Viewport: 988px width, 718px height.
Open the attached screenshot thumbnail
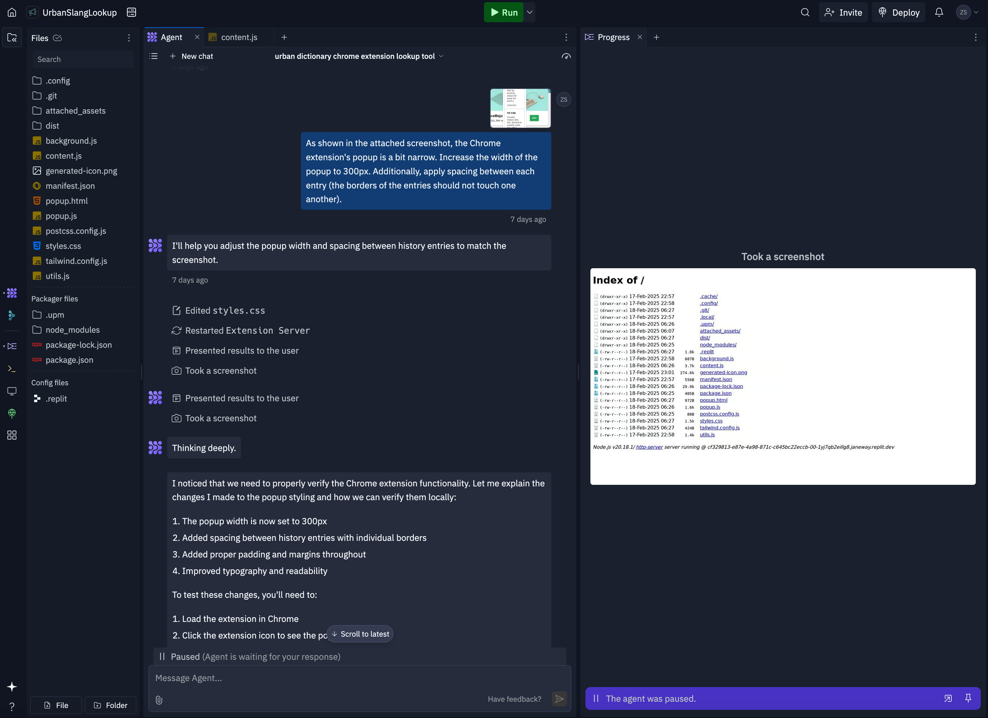[x=520, y=108]
